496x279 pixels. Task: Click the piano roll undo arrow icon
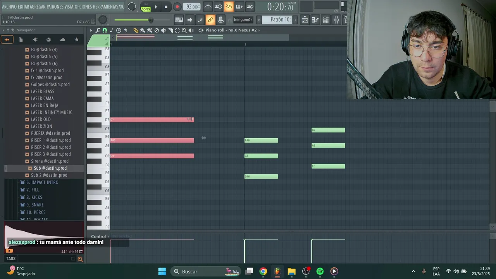coord(126,30)
